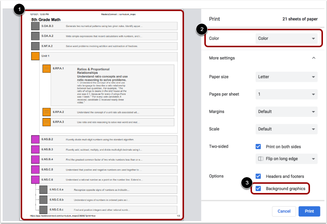Click the Options label
The width and height of the screenshot is (327, 224).
tap(216, 176)
